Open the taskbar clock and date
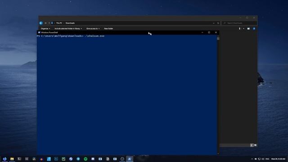Viewport: 288px width, 162px height. click(278, 159)
